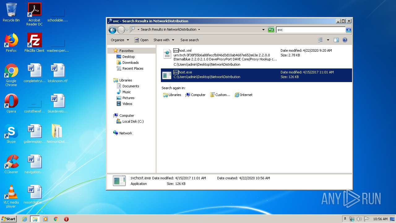The height and width of the screenshot is (223, 396).
Task: Launch VLC media player from desktop
Action: (x=11, y=196)
